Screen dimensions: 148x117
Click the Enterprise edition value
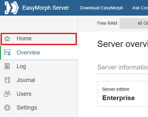pos(119,98)
